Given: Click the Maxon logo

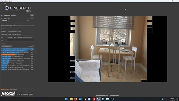Looking at the screenshot, I should (8, 94).
